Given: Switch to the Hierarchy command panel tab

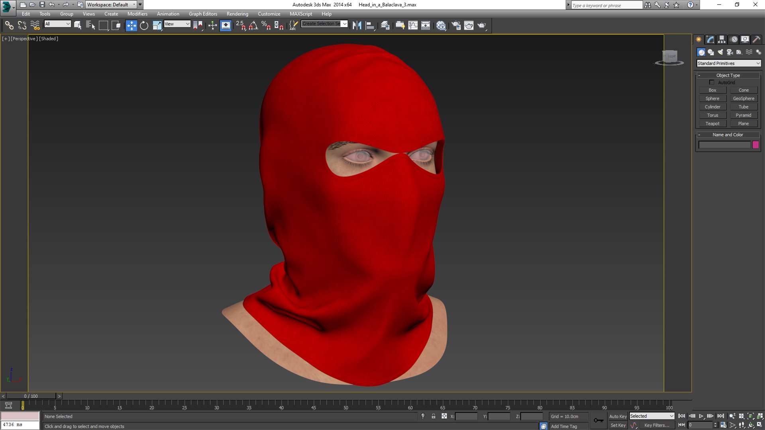Looking at the screenshot, I should tap(722, 39).
